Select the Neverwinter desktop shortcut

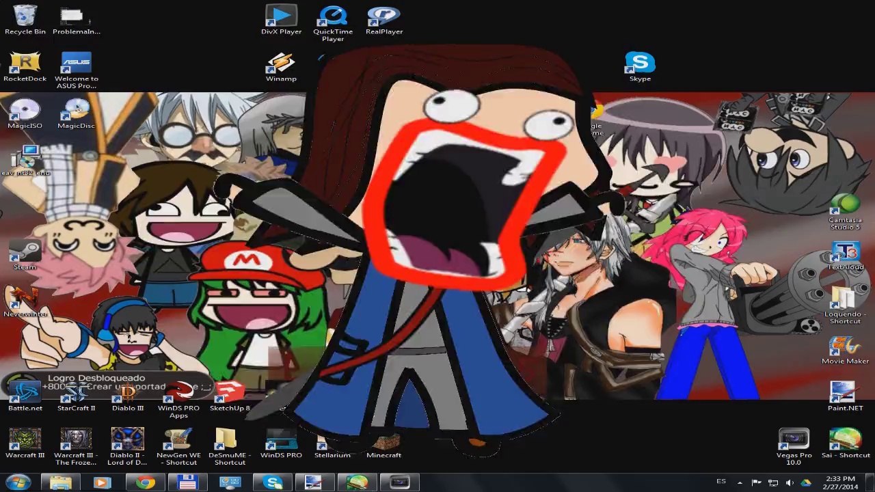[x=25, y=302]
